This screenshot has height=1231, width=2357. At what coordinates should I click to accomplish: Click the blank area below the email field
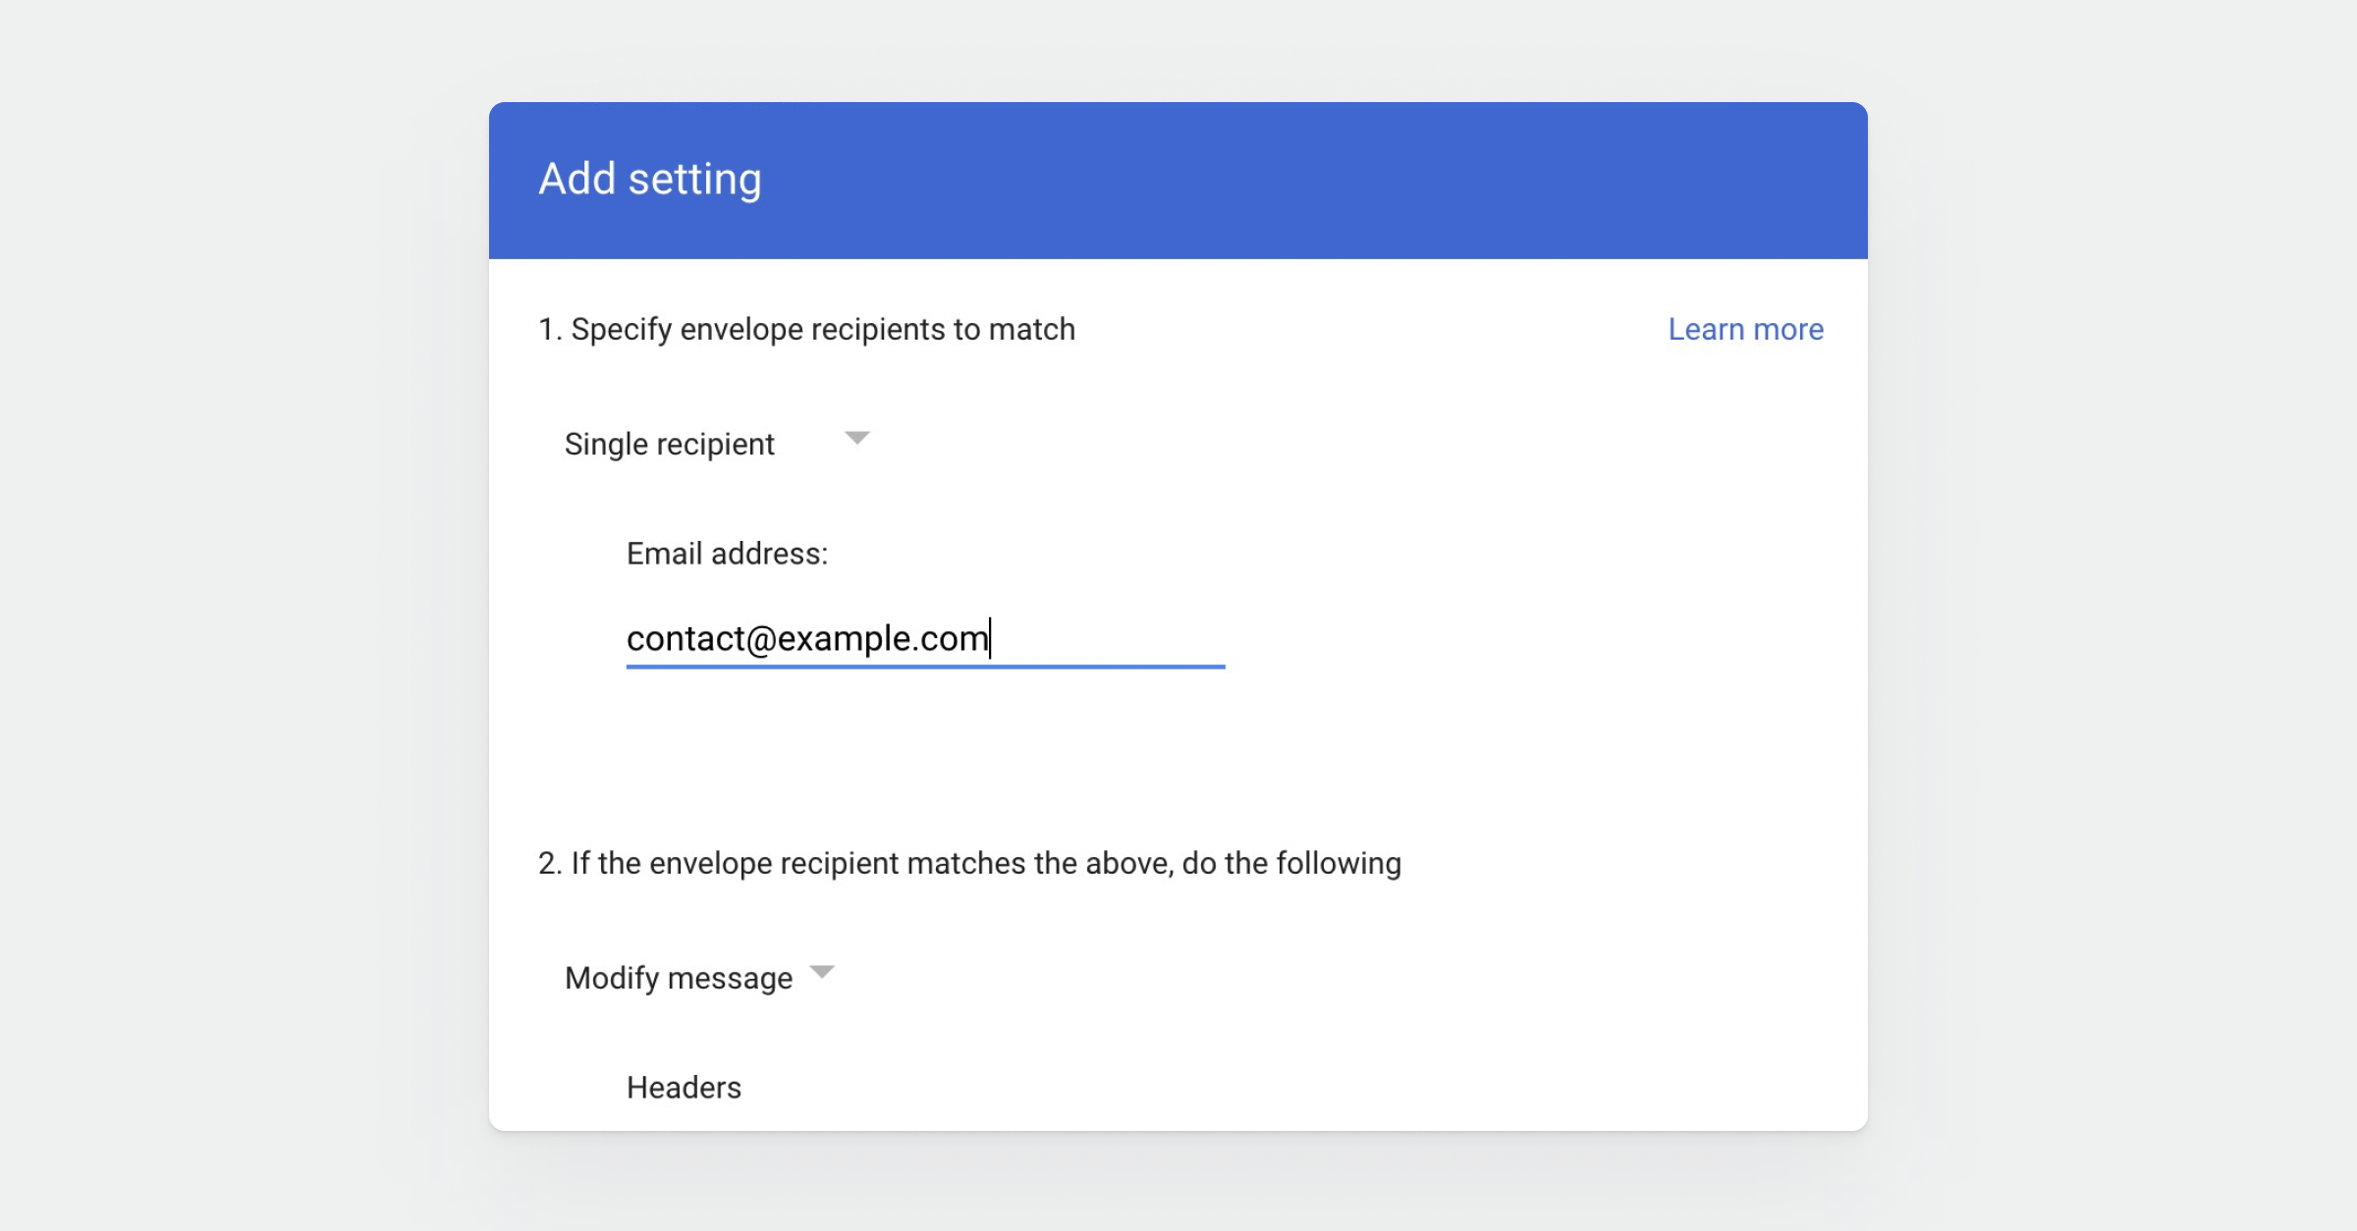pyautogui.click(x=925, y=746)
